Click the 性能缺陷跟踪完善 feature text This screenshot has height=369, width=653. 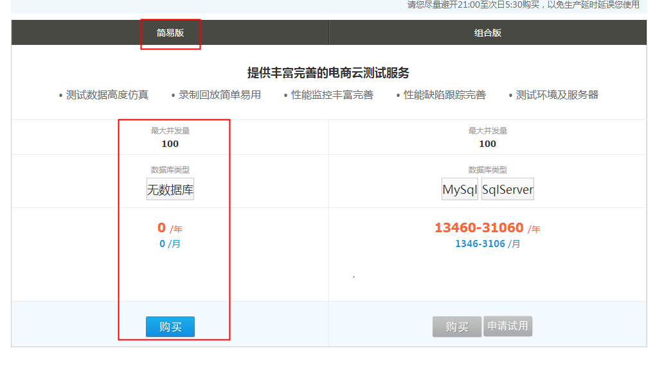coord(444,95)
